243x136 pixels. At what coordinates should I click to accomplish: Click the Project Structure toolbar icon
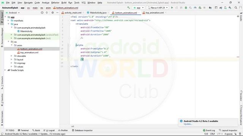(210, 8)
